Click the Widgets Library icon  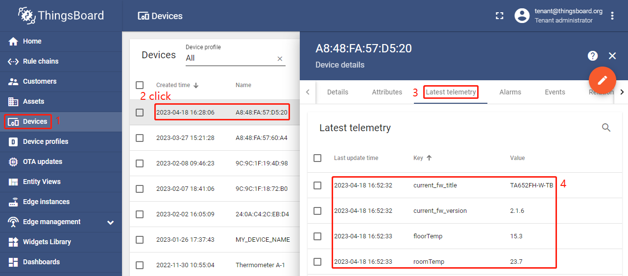(x=14, y=242)
